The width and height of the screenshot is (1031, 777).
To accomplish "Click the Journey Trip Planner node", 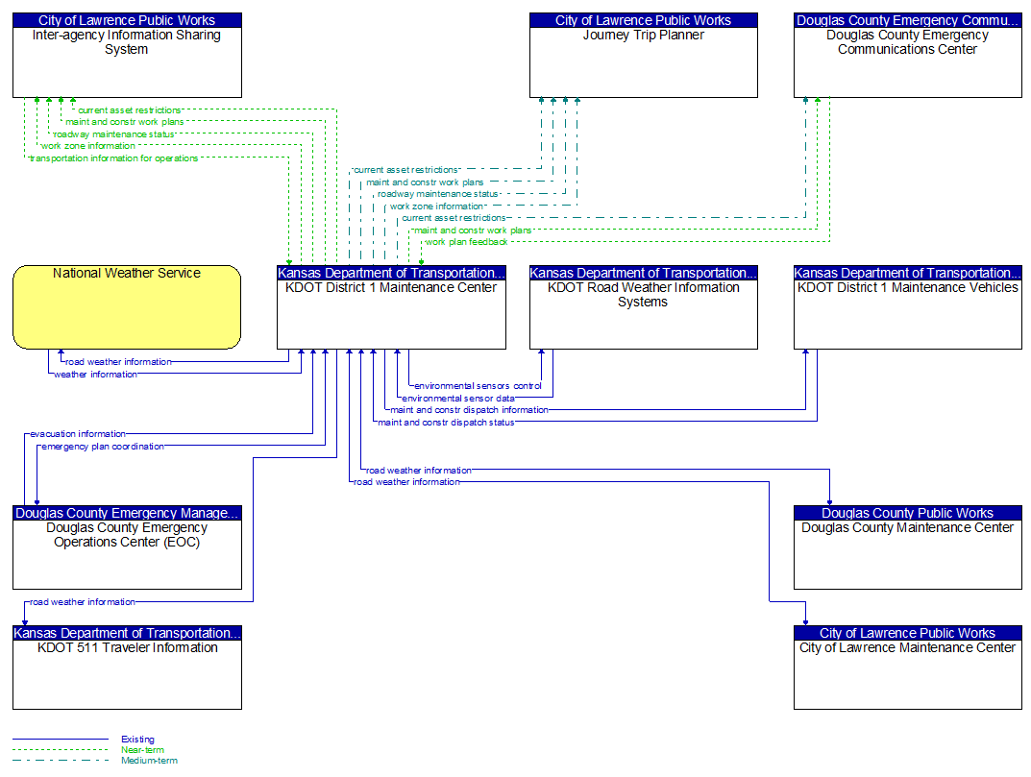I will tap(644, 55).
